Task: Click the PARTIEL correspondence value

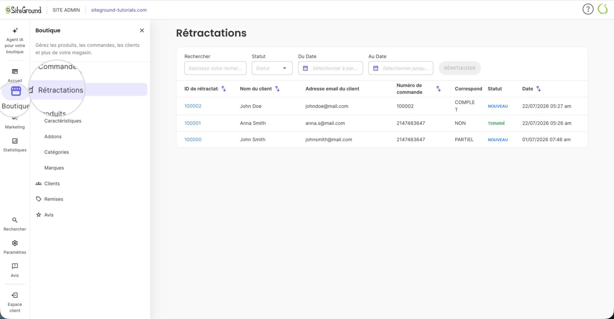Action: click(x=464, y=140)
